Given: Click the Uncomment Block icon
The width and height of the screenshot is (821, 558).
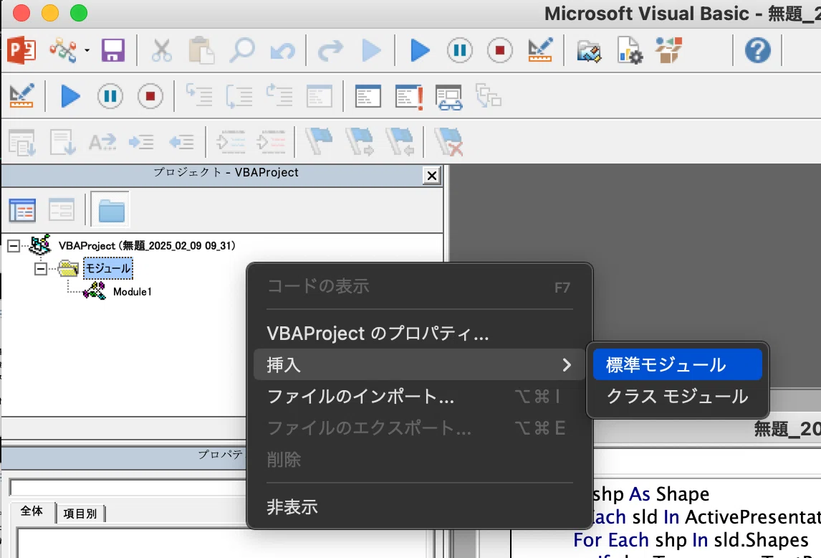Looking at the screenshot, I should pos(271,142).
